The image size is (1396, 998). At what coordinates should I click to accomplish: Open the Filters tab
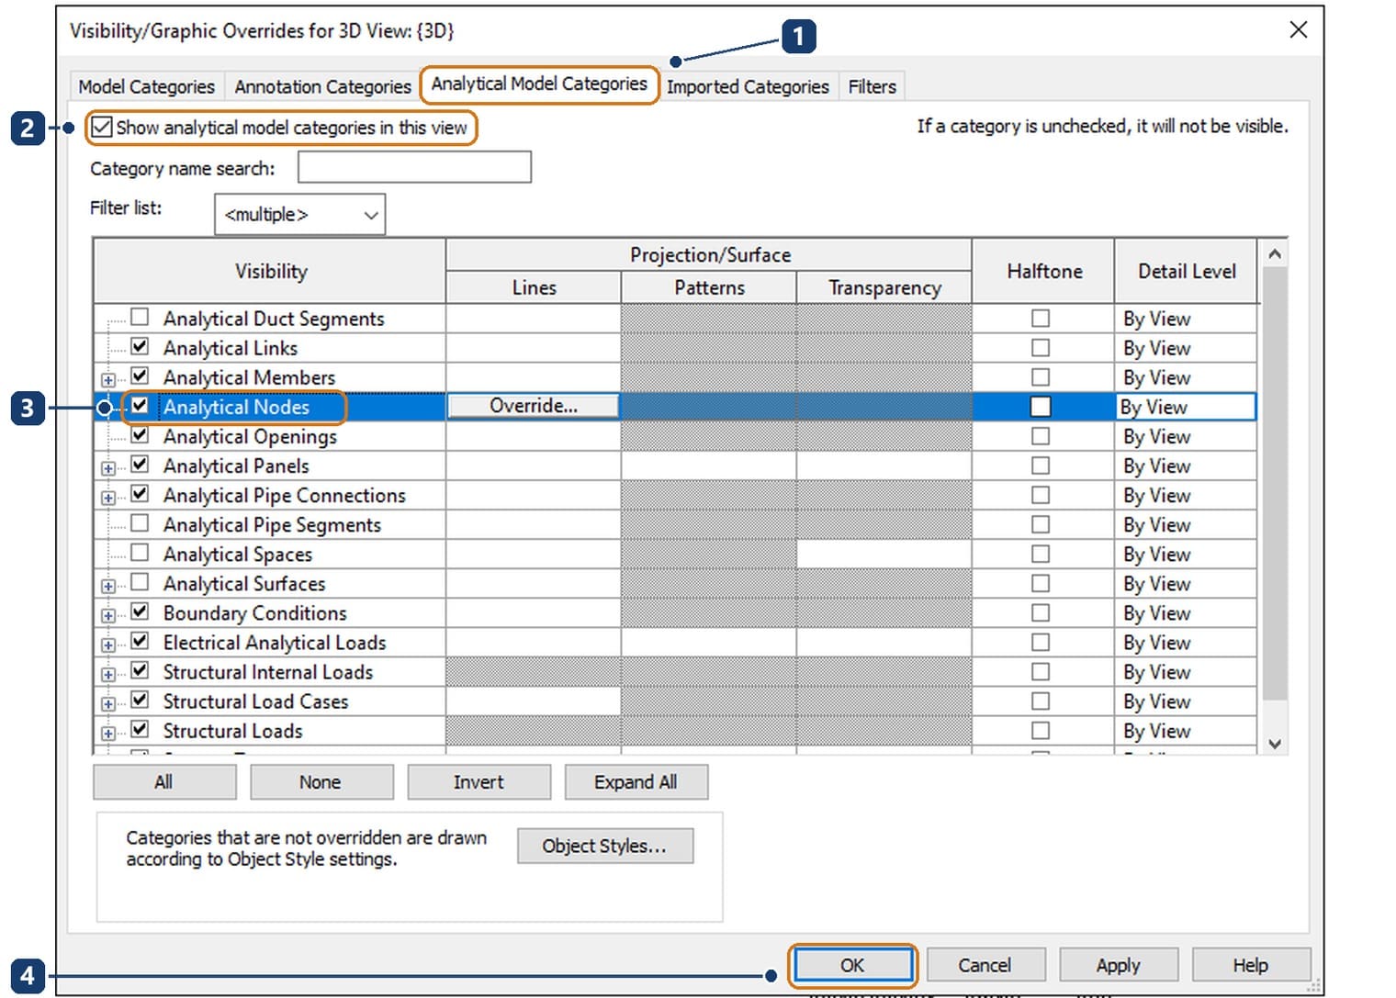pos(872,86)
